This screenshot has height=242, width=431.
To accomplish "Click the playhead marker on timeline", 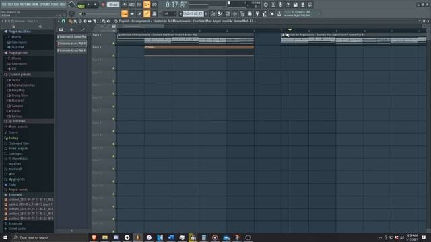I will pos(290,30).
